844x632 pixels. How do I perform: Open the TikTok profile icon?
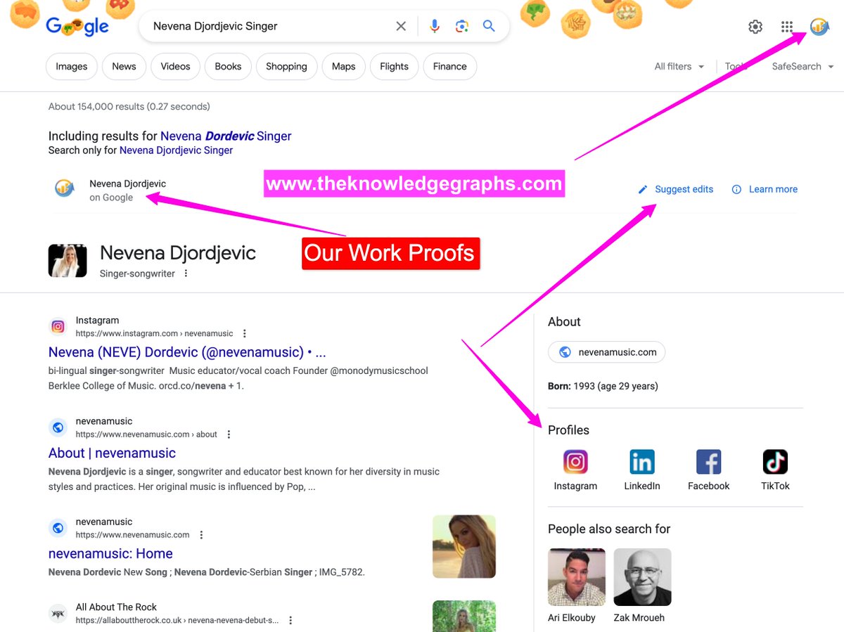775,462
